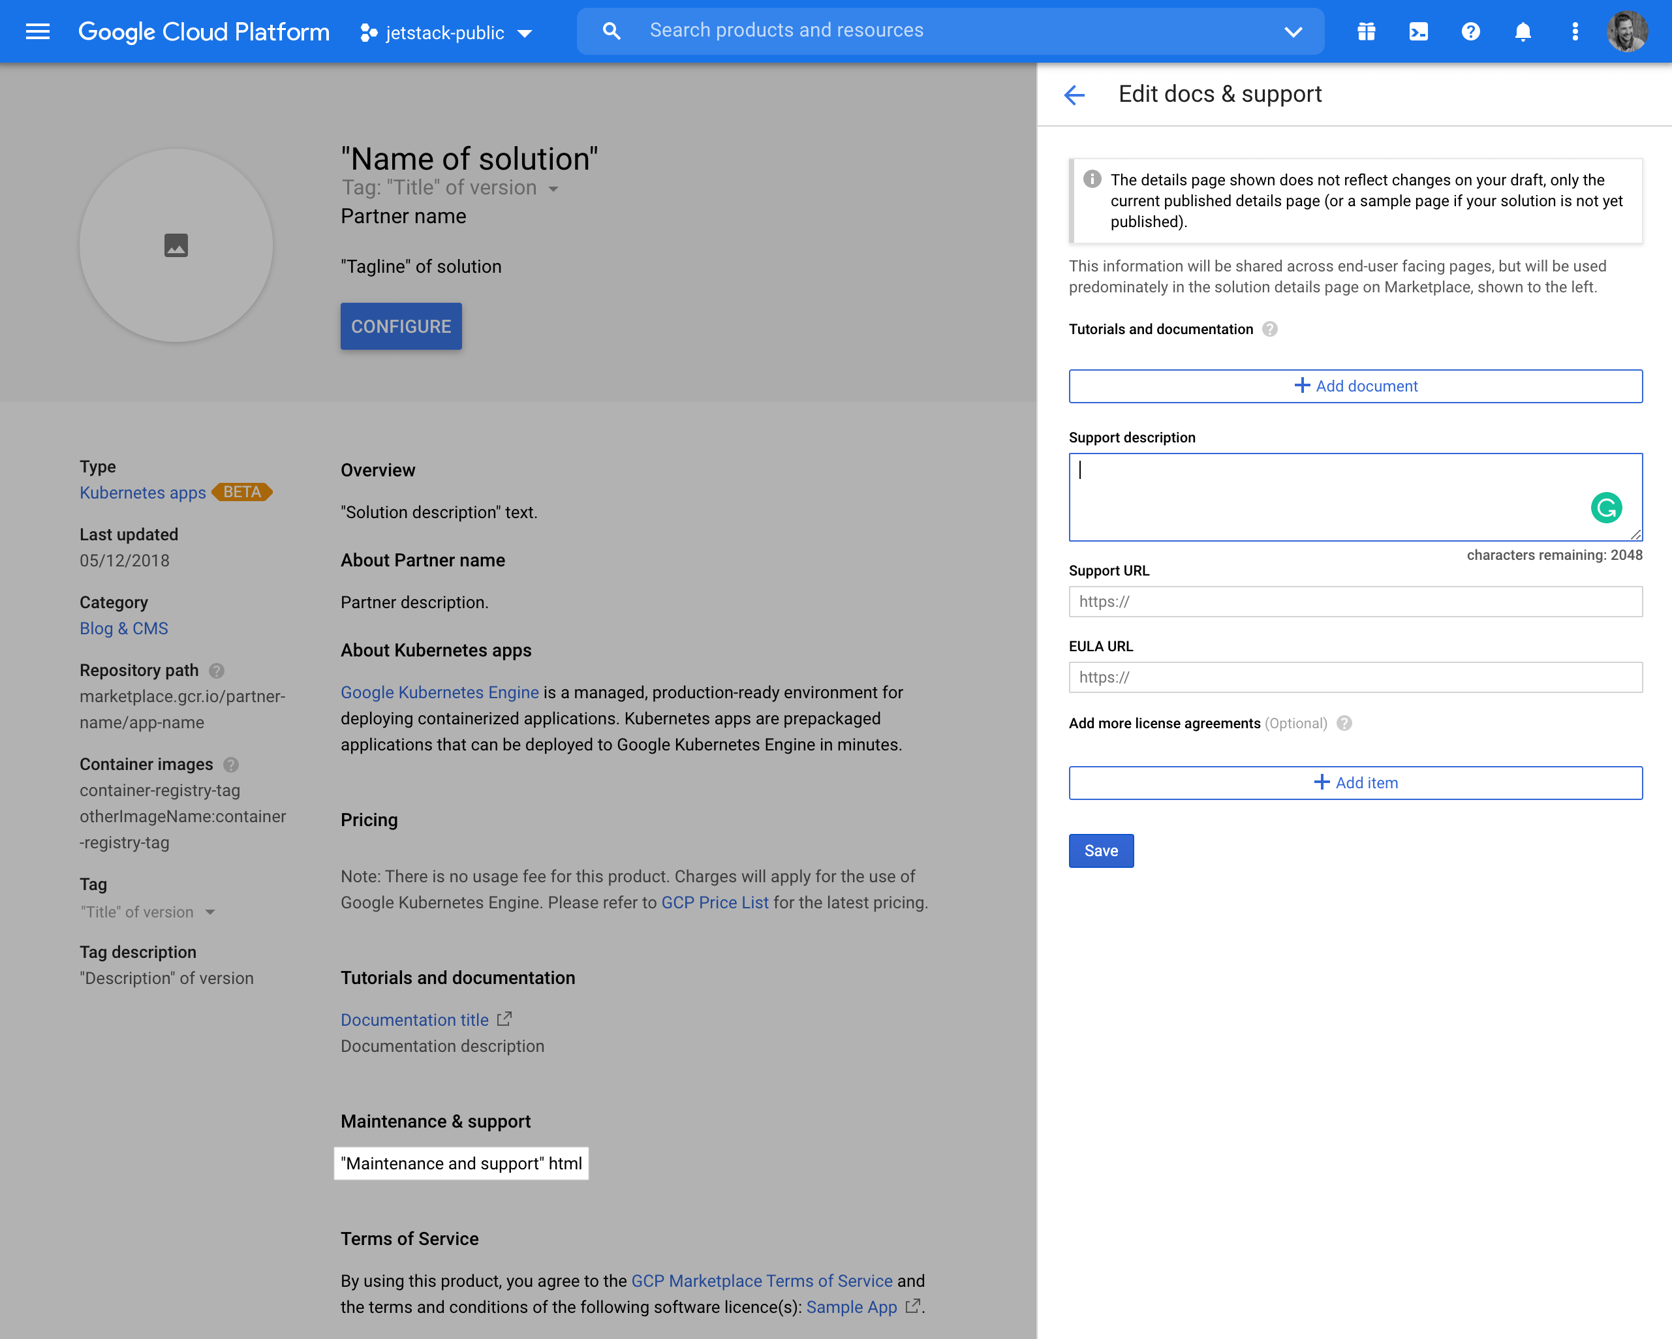Open the account avatar menu
This screenshot has height=1339, width=1672.
click(x=1628, y=31)
